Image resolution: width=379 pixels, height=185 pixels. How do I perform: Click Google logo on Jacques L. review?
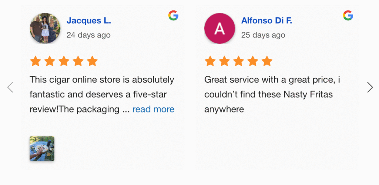coord(173,16)
